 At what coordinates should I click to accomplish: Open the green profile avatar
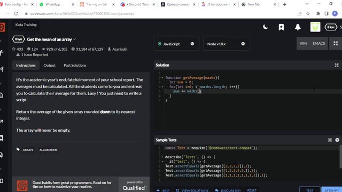pyautogui.click(x=315, y=27)
